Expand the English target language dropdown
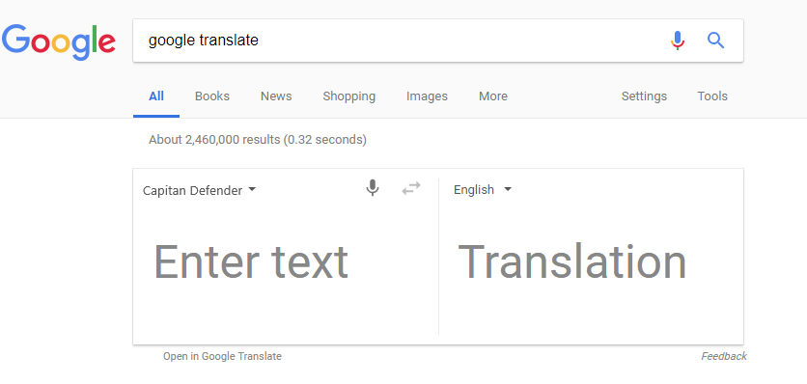Screen dimensions: 807x384 pos(483,190)
